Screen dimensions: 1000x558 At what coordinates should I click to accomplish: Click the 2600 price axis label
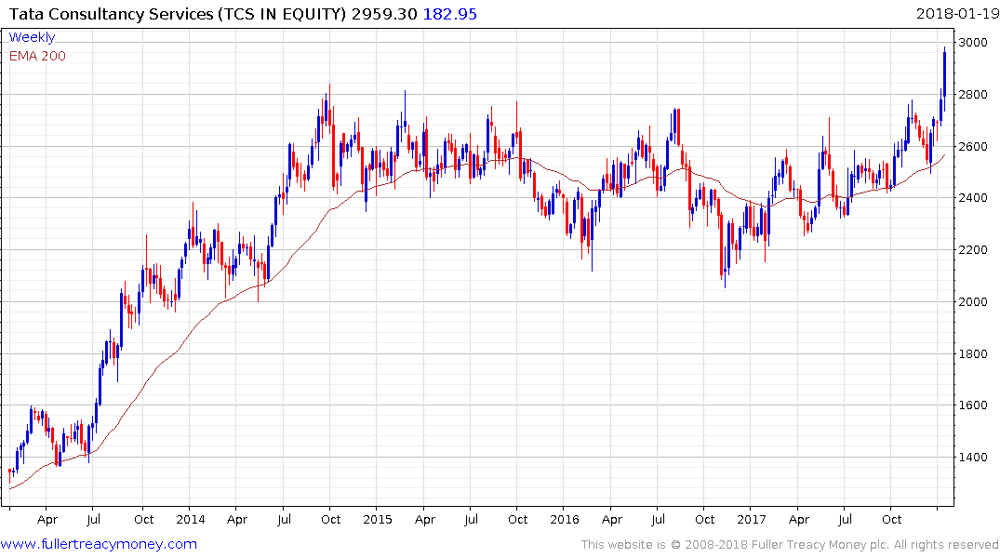(x=973, y=147)
